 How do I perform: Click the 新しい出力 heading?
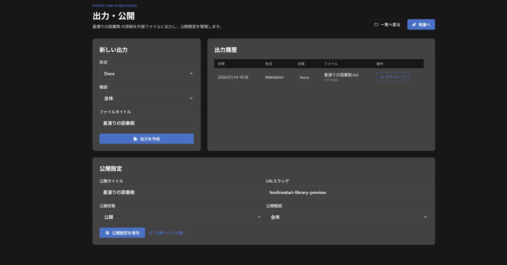point(113,50)
